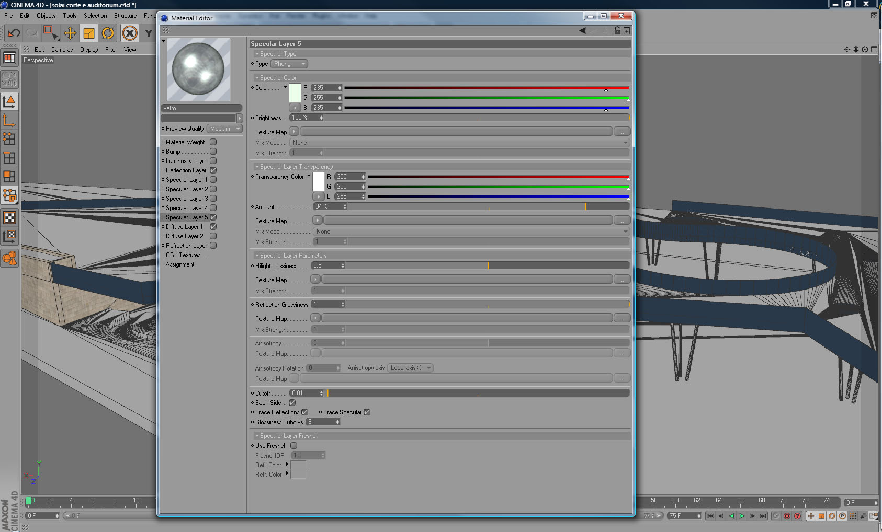Image resolution: width=882 pixels, height=532 pixels.
Task: Select the Scale tool icon
Action: coord(89,33)
